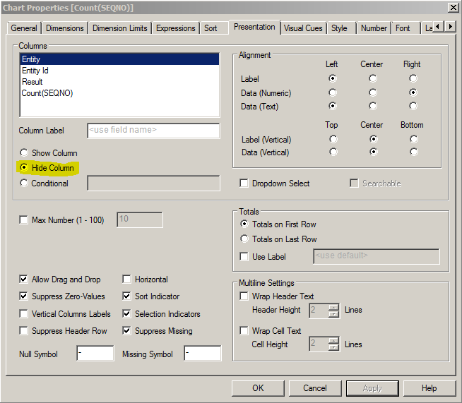This screenshot has height=403, width=462.
Task: Set Data (Numeric) alignment to Left
Action: tap(333, 92)
